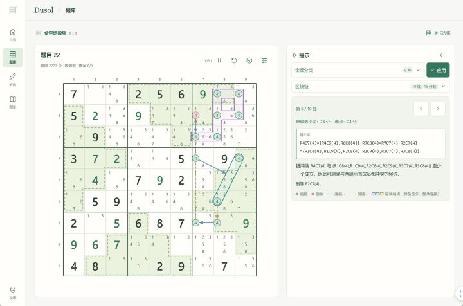Viewport: 463px width, 306px height.
Task: Open the pencil solver icon in sidebar
Action: [x=13, y=80]
